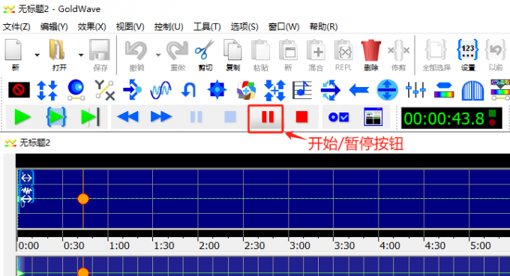The height and width of the screenshot is (276, 510).
Task: Click the change volume icon with up-down arrows
Action: (x=47, y=90)
